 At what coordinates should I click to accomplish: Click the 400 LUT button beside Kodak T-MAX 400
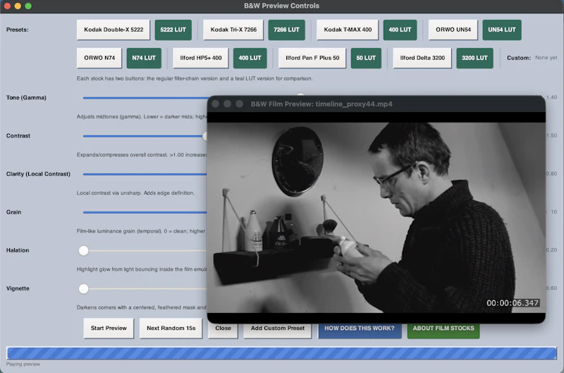tap(400, 30)
